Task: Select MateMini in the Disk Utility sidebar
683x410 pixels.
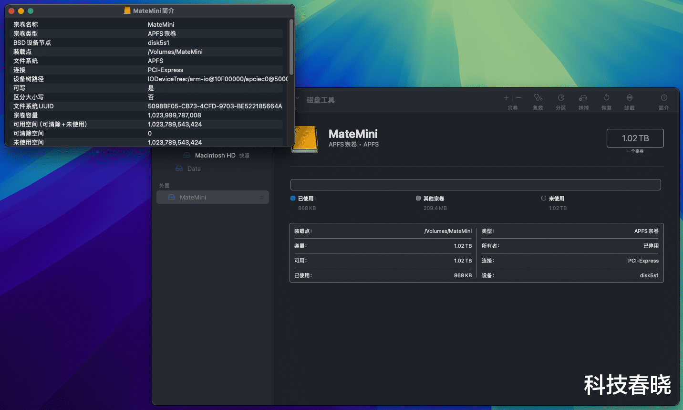Action: (213, 197)
